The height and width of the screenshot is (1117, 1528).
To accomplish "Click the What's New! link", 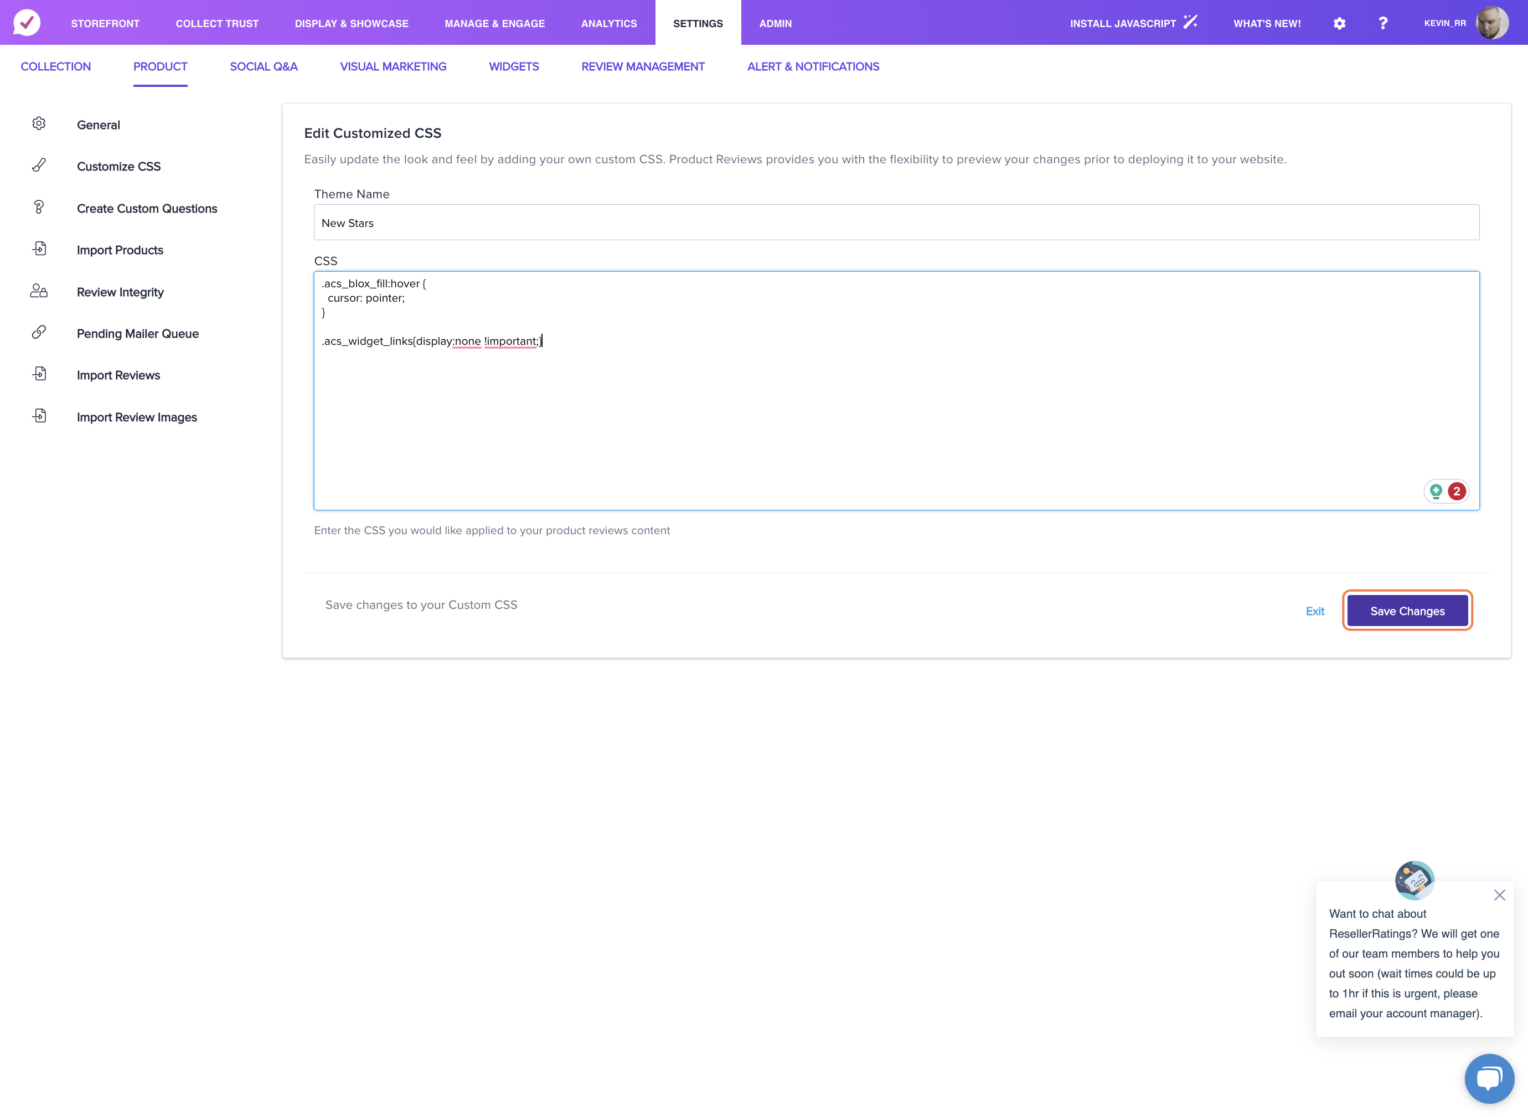I will 1267,23.
